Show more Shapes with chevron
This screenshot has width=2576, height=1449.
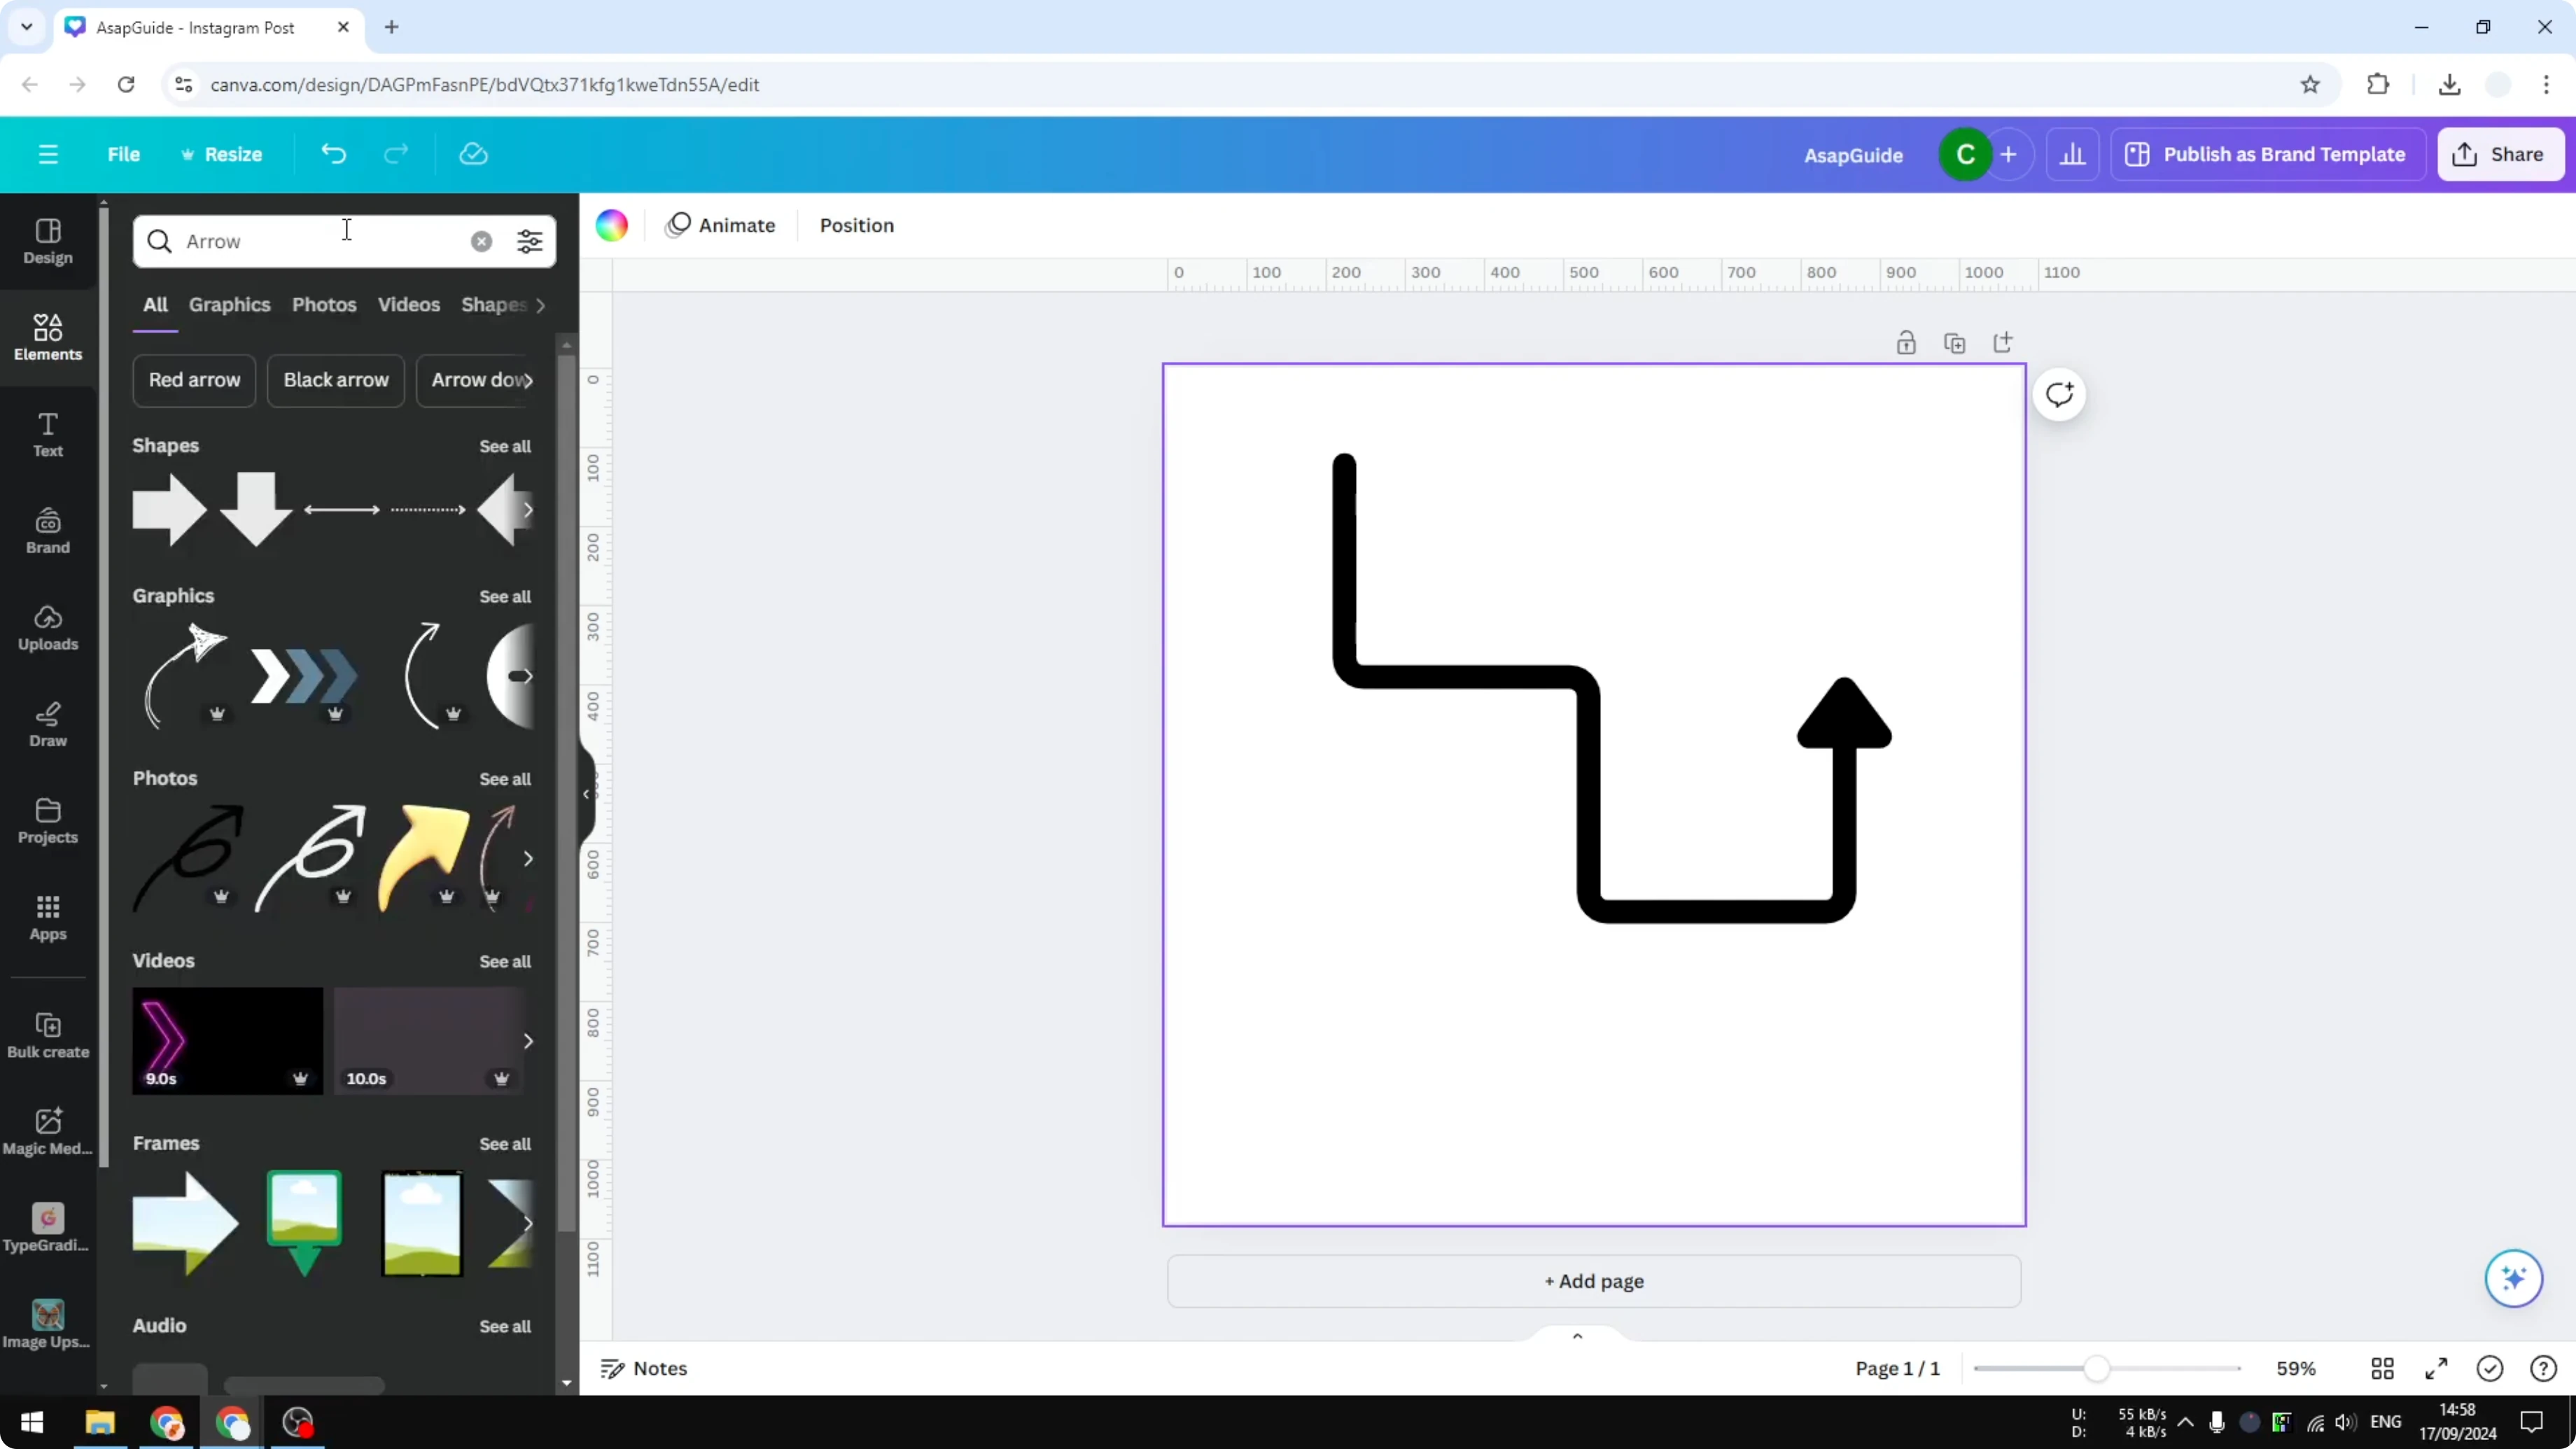point(528,510)
